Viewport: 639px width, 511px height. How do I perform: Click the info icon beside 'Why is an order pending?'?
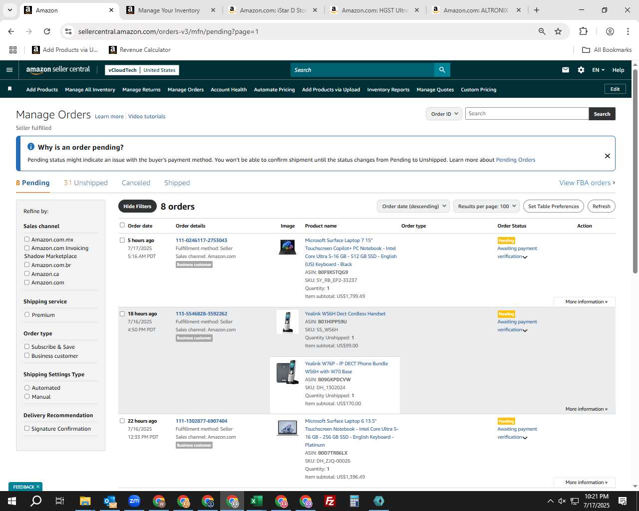tap(31, 147)
